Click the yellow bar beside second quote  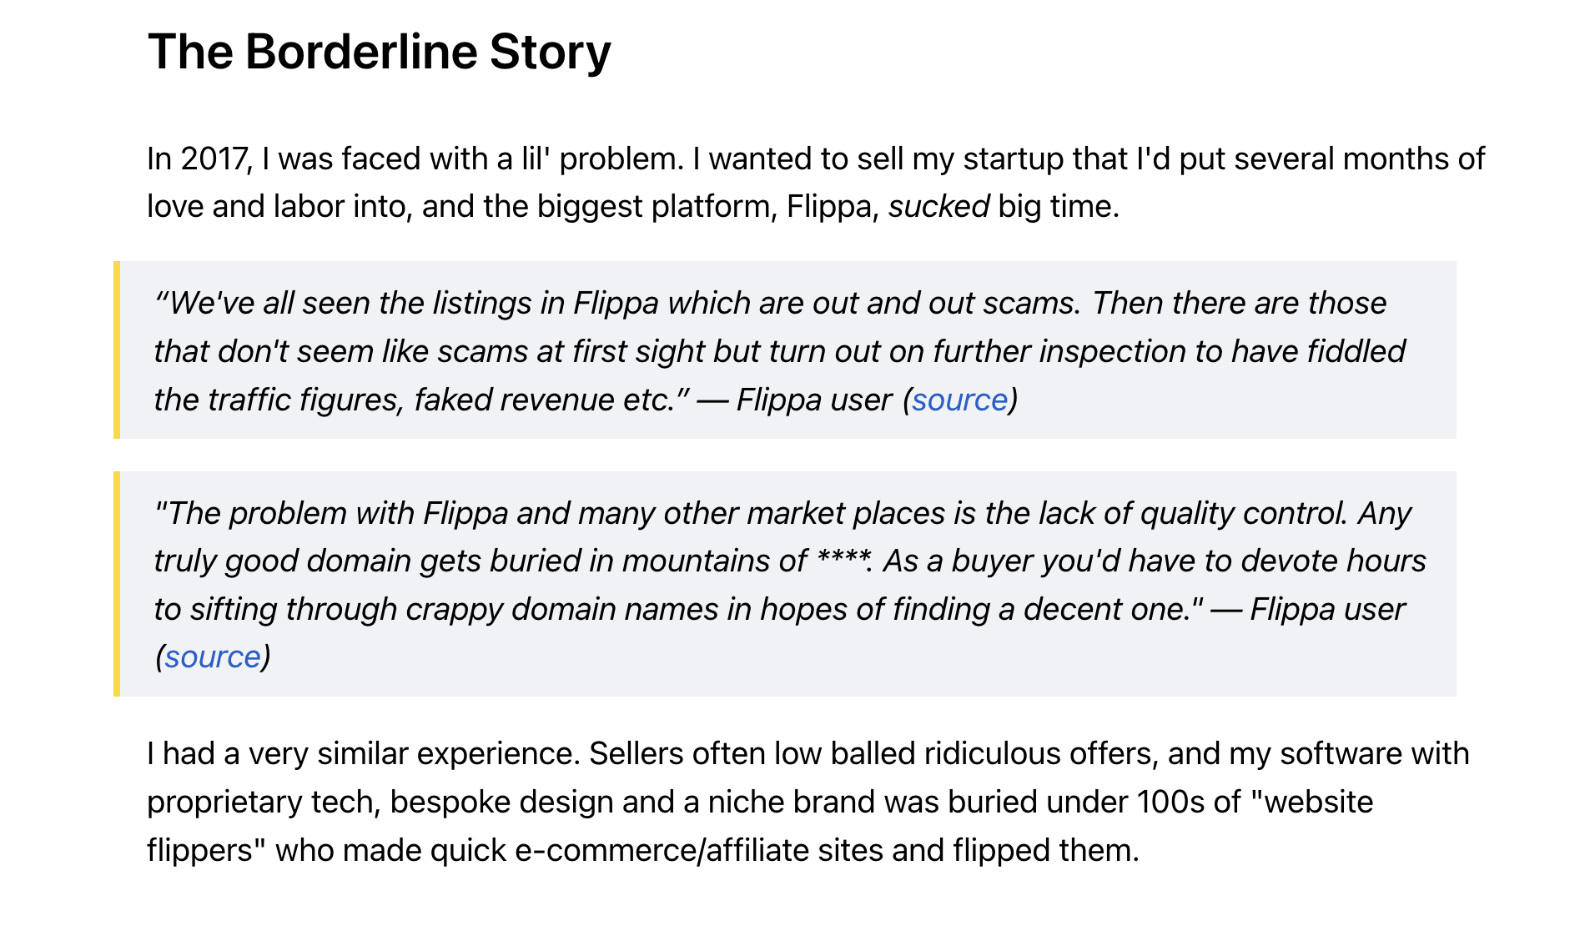pos(117,584)
